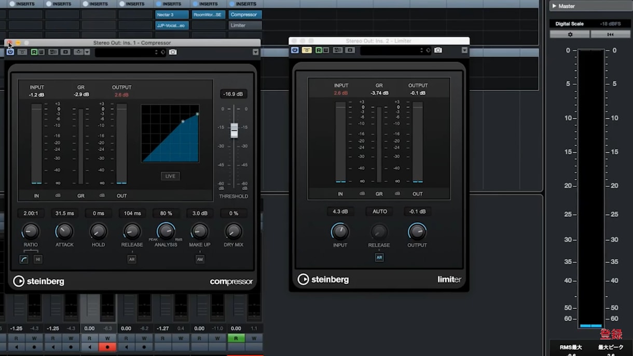This screenshot has height=356, width=633.
Task: Click the Compressor threshold value field
Action: click(233, 94)
